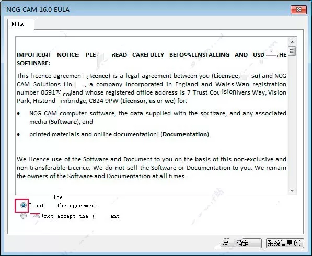The width and height of the screenshot is (312, 256).
Task: Click the 'CB24 9PW' postcode text
Action: (x=103, y=101)
